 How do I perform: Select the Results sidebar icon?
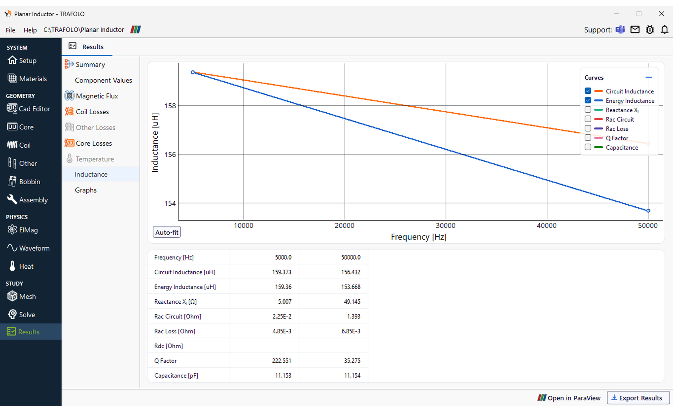pyautogui.click(x=11, y=332)
